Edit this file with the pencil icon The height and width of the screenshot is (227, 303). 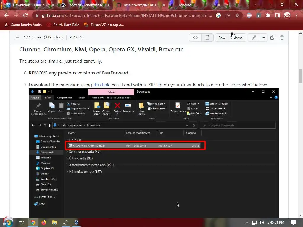point(254,38)
